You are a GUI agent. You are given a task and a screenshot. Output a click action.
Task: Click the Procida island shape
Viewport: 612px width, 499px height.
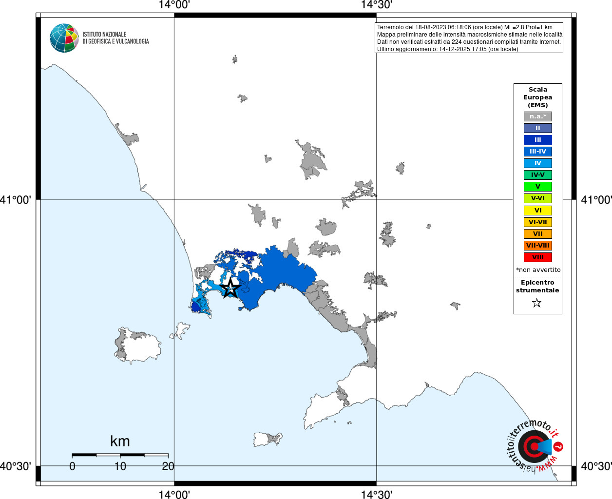pos(180,330)
